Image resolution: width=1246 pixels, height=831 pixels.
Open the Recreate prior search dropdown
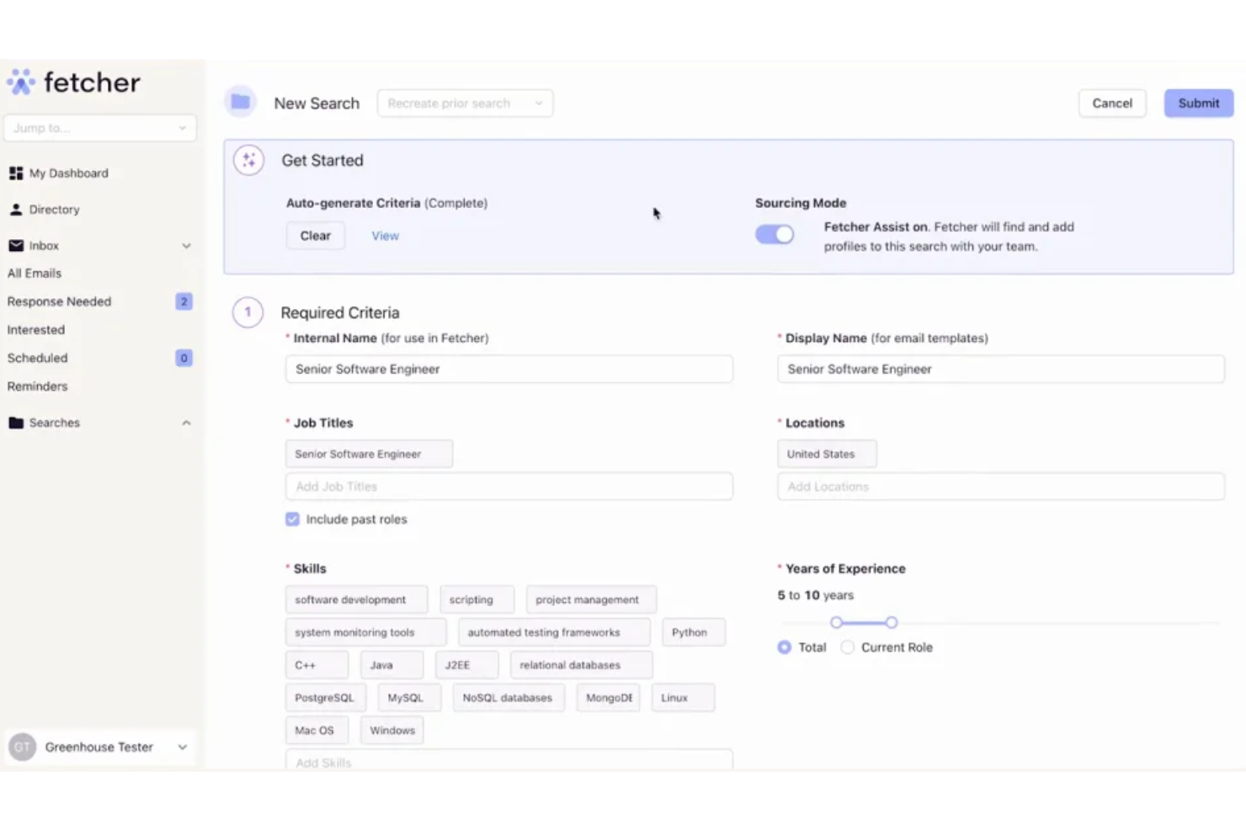(x=465, y=103)
